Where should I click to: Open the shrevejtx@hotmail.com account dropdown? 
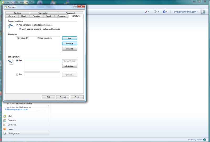pyautogui.click(x=186, y=12)
